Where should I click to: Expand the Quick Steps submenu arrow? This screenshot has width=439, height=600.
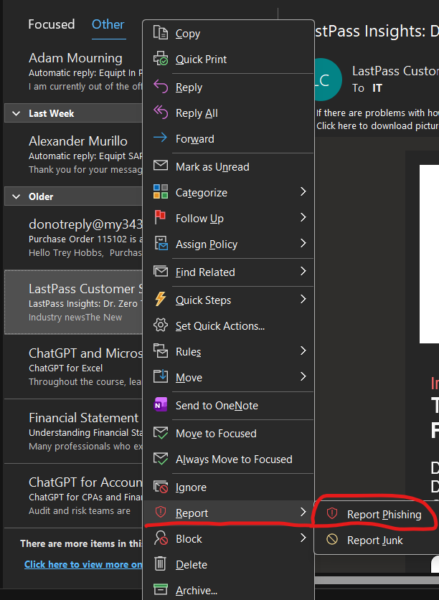(303, 299)
